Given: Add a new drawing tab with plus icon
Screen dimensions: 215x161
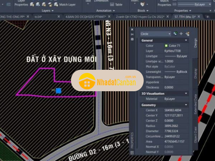Looking at the screenshot, I should tap(208, 17).
